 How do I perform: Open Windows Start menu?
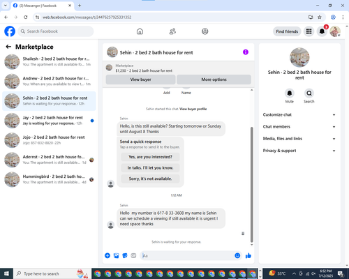pos(6,273)
